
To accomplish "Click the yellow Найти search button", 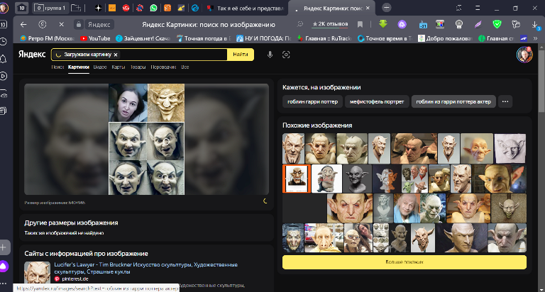I will pos(241,55).
